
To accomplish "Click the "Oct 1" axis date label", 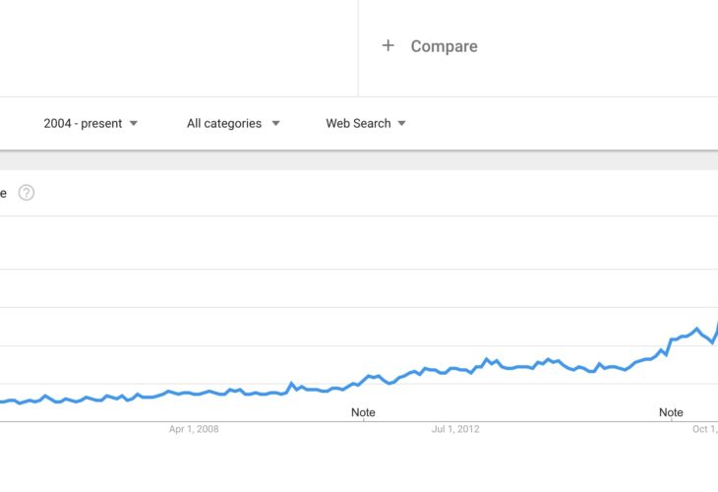I will pos(704,429).
